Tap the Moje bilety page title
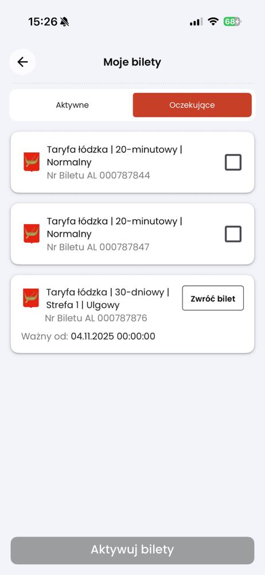This screenshot has width=265, height=575. [x=132, y=62]
